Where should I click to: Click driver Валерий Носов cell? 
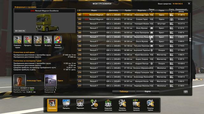pyautogui.click(x=142, y=81)
